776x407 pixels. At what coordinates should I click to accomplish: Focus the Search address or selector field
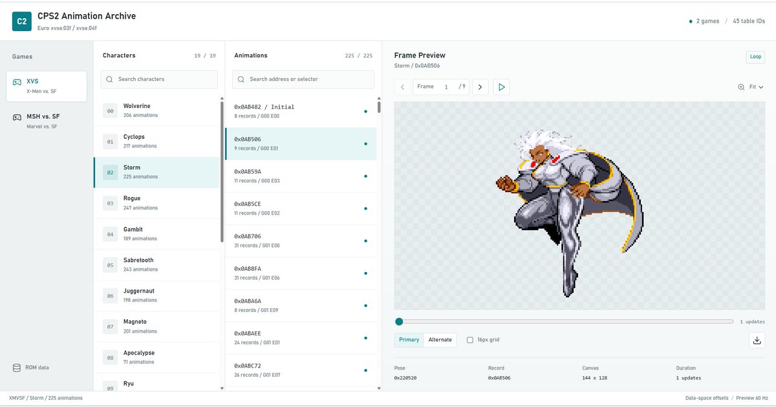tap(303, 79)
